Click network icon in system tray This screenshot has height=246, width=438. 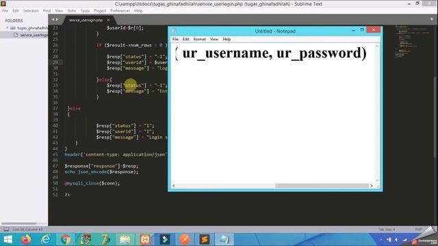(x=404, y=240)
